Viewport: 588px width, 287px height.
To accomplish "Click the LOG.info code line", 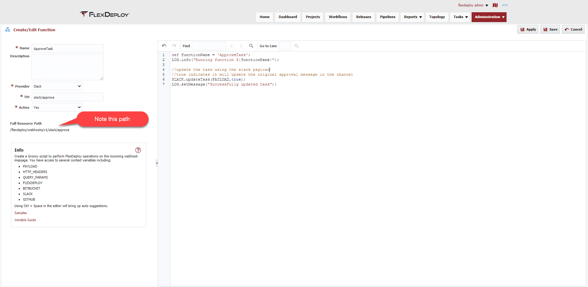I will pyautogui.click(x=225, y=60).
